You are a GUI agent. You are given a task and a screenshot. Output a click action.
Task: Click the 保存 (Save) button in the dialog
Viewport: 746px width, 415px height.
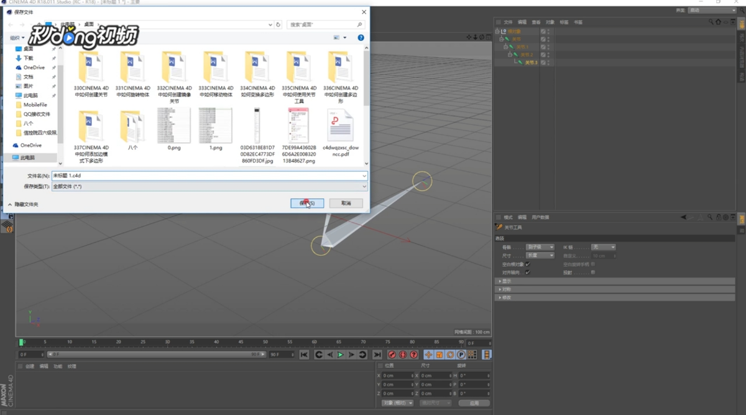pos(307,203)
